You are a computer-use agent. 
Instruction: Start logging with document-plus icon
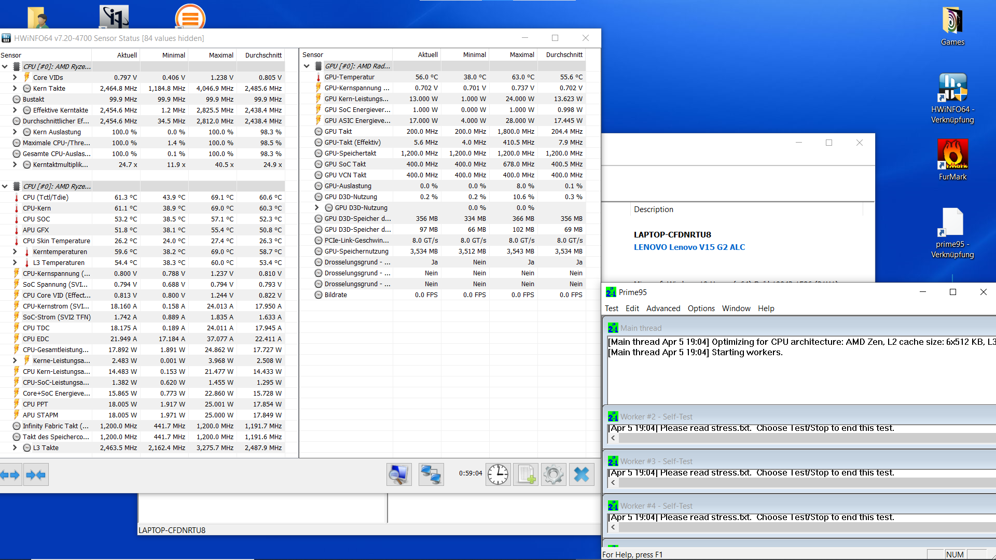coord(525,474)
